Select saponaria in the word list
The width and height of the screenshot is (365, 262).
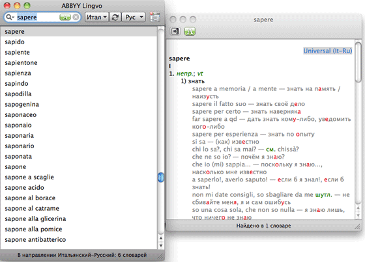click(x=20, y=135)
